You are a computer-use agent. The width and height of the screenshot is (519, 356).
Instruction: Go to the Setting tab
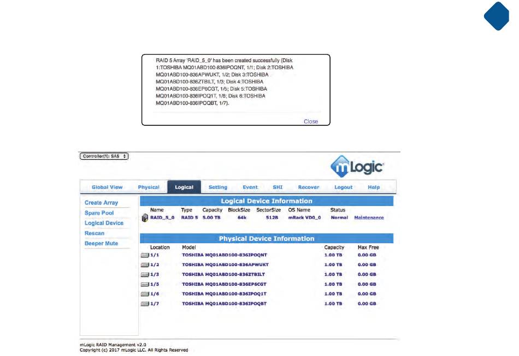[218, 187]
